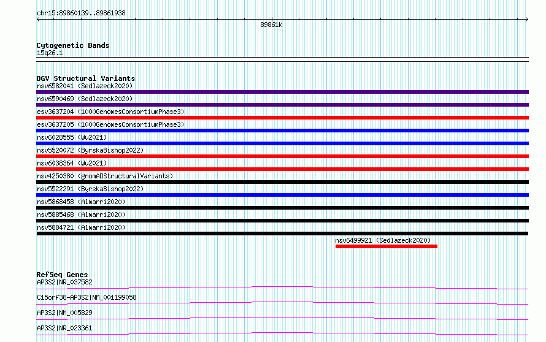Click the magenta C15orf38-AP3S2 transcript line

point(282,303)
